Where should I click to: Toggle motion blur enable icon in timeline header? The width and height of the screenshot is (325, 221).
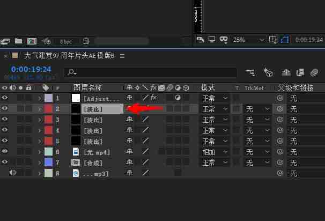[314, 73]
